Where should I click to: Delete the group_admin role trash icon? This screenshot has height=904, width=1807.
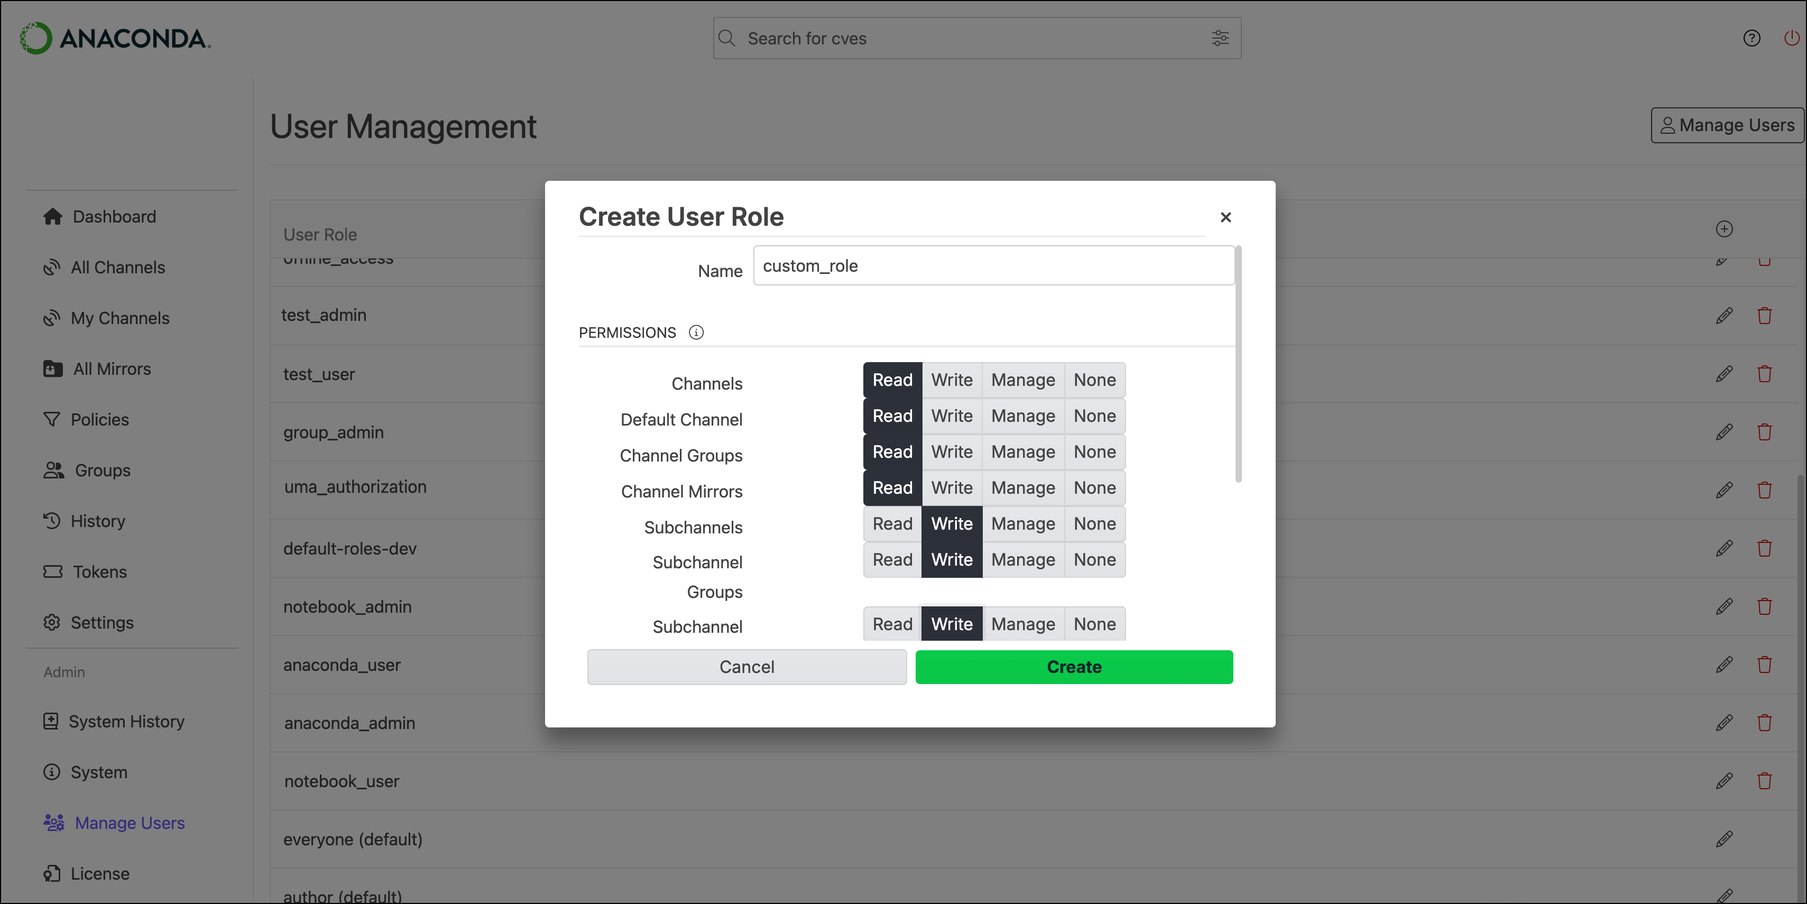tap(1764, 432)
